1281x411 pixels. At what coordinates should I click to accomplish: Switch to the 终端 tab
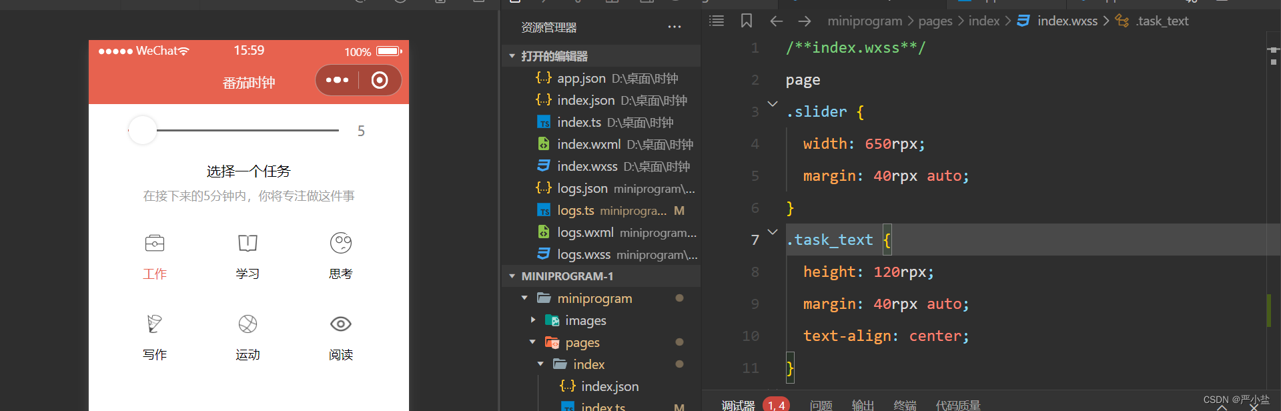click(905, 405)
